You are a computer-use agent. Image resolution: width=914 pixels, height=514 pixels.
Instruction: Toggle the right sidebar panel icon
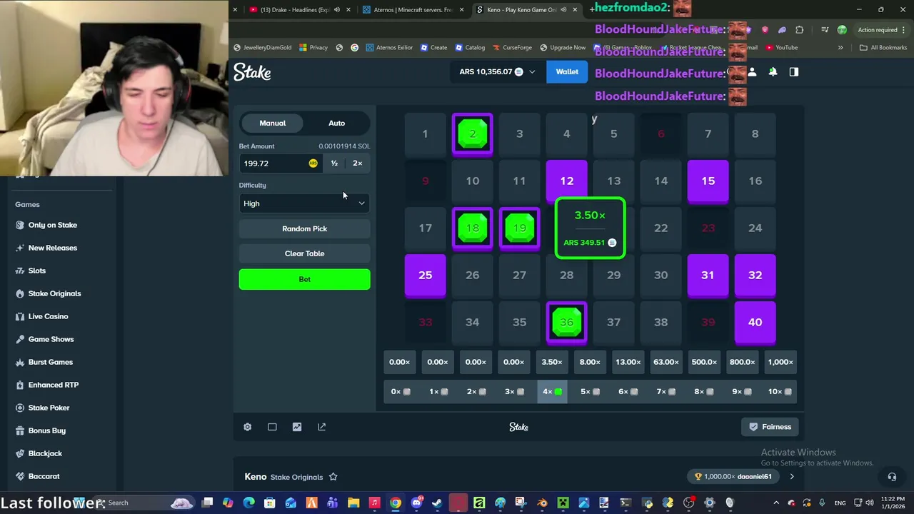793,71
